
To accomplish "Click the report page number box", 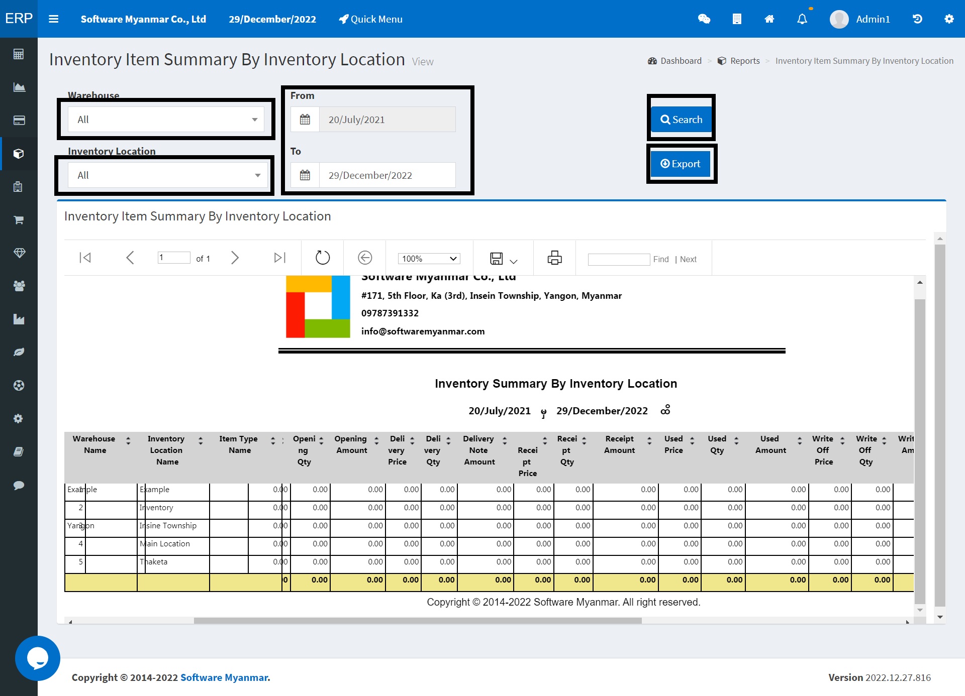I will click(174, 258).
